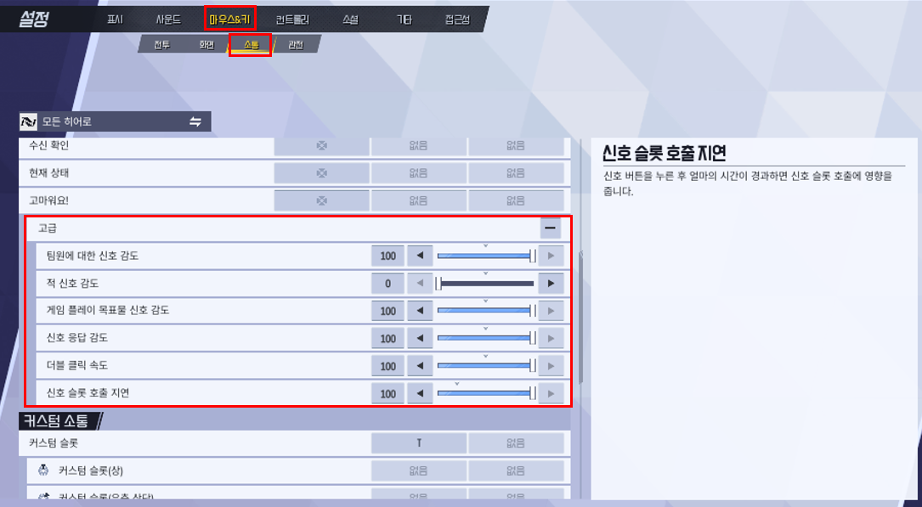This screenshot has width=922, height=507.
Task: Click the value field 100 for 팀원에 대한 신호 감도
Action: click(388, 256)
